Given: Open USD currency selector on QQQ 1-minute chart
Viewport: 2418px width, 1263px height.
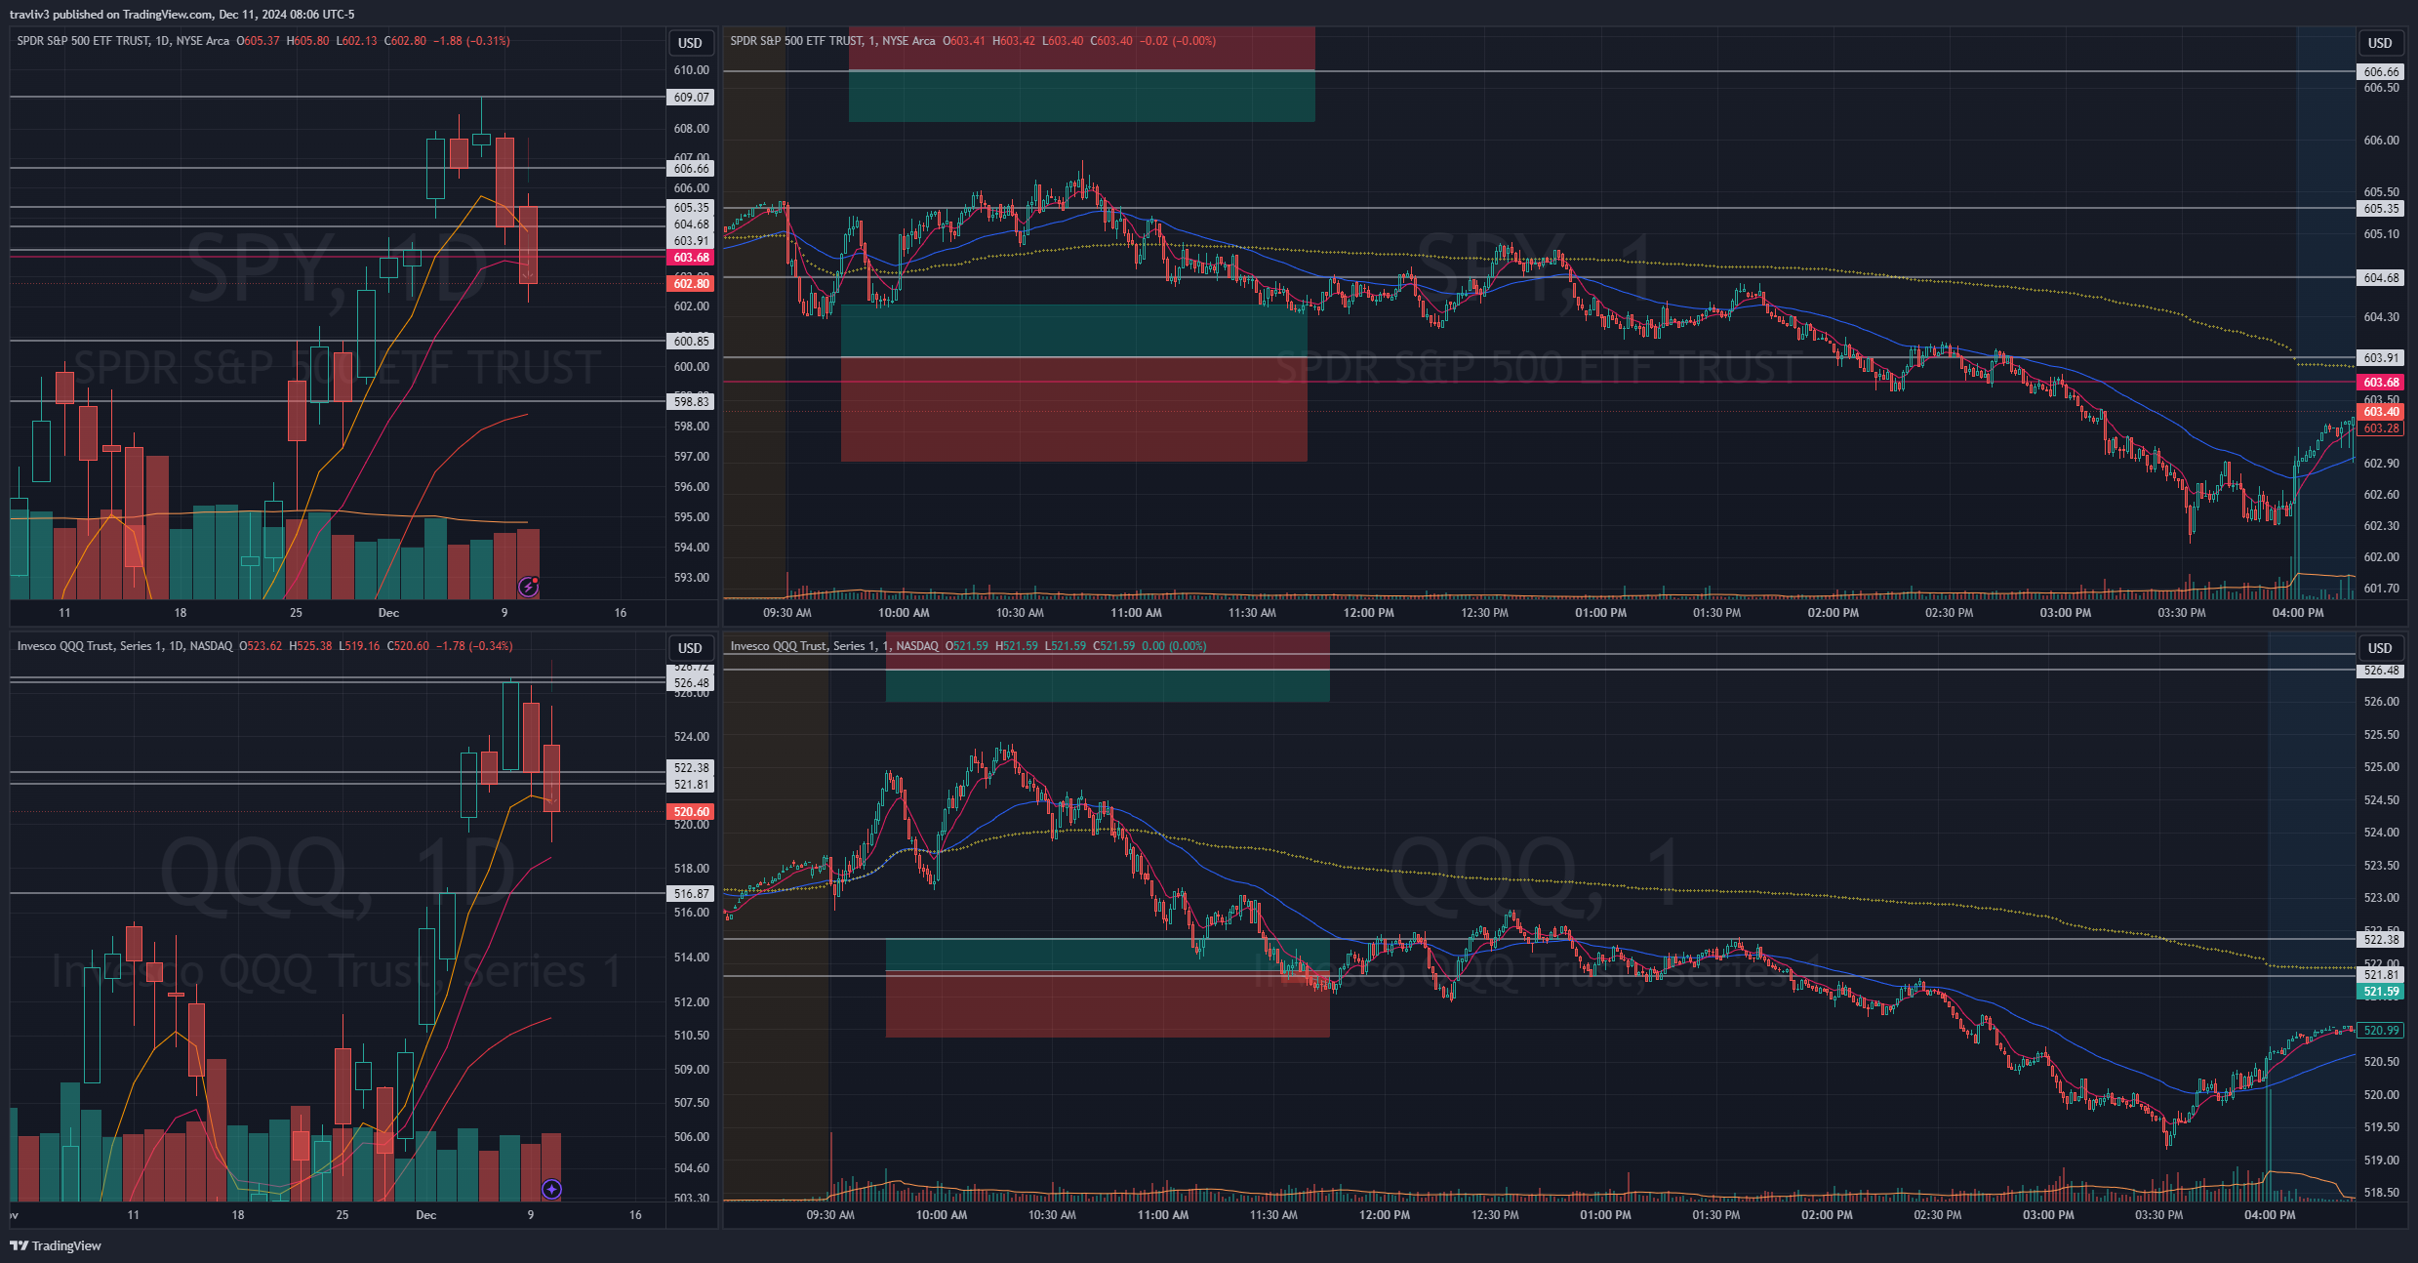Looking at the screenshot, I should coord(2380,648).
